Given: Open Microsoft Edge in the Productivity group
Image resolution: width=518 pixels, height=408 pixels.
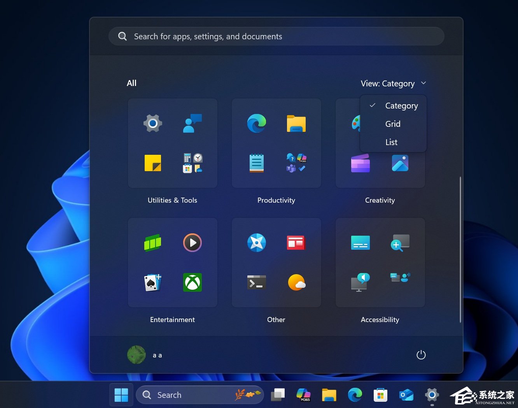Looking at the screenshot, I should tap(257, 123).
